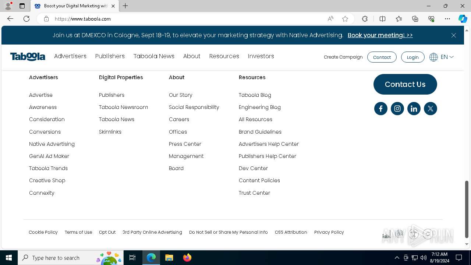Viewport: 471px width, 265px height.
Task: Open Cookie Policy link
Action: (x=43, y=232)
